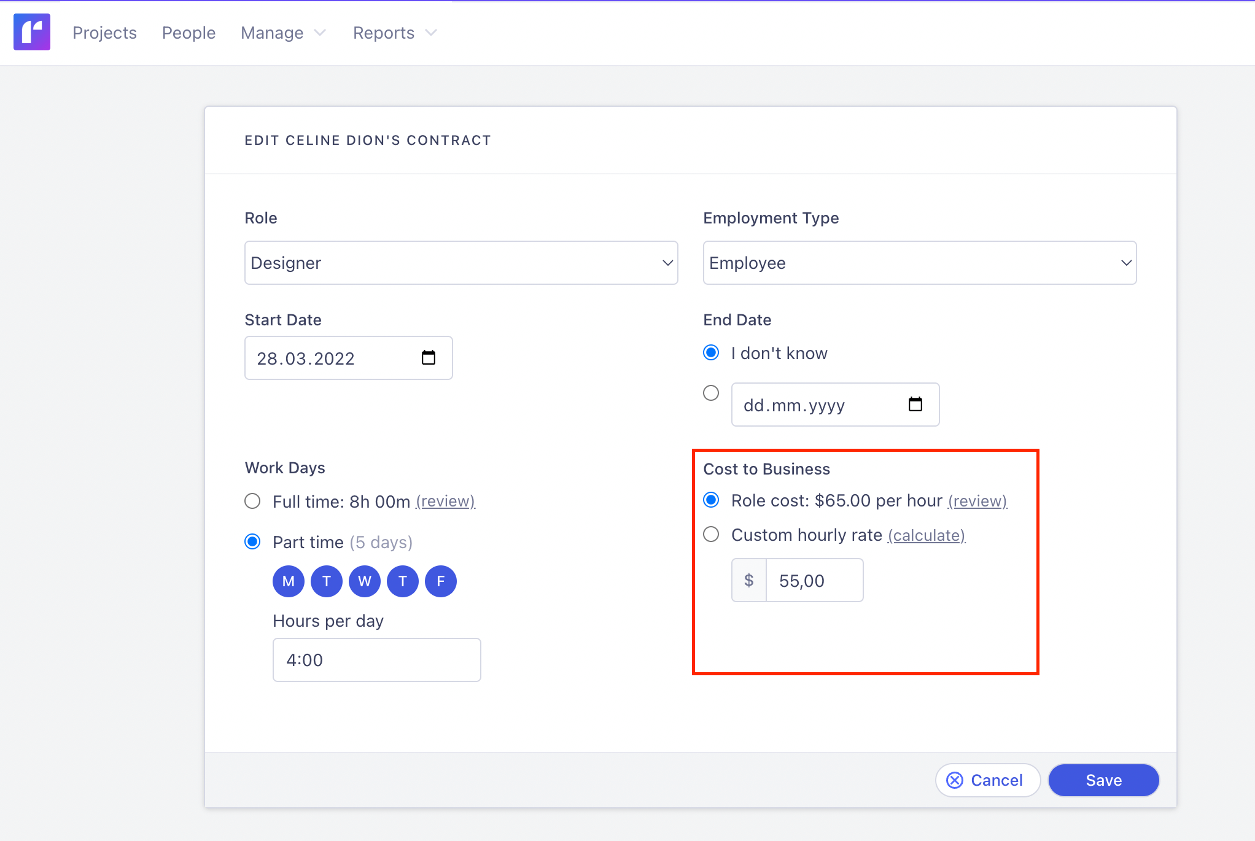Deselect the first Tuesday work day circle
The image size is (1255, 841).
(326, 581)
